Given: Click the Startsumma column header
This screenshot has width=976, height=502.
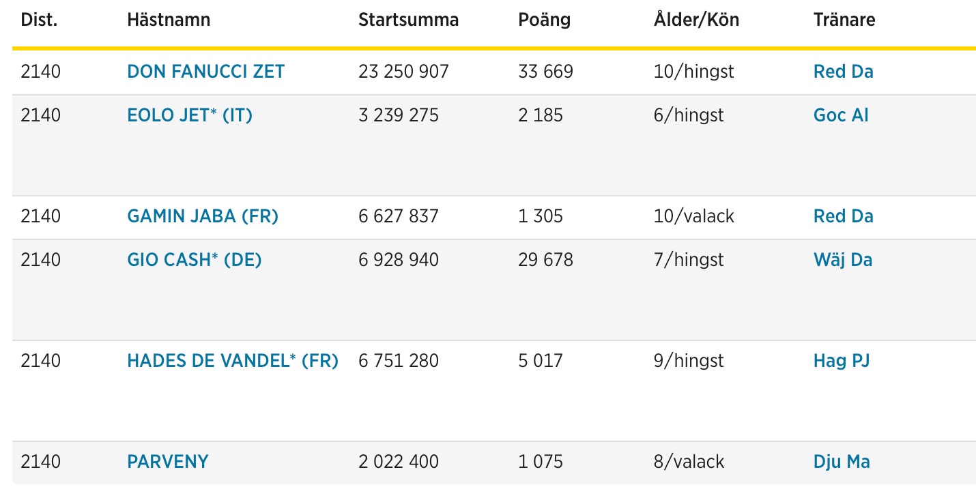Looking at the screenshot, I should tap(408, 20).
